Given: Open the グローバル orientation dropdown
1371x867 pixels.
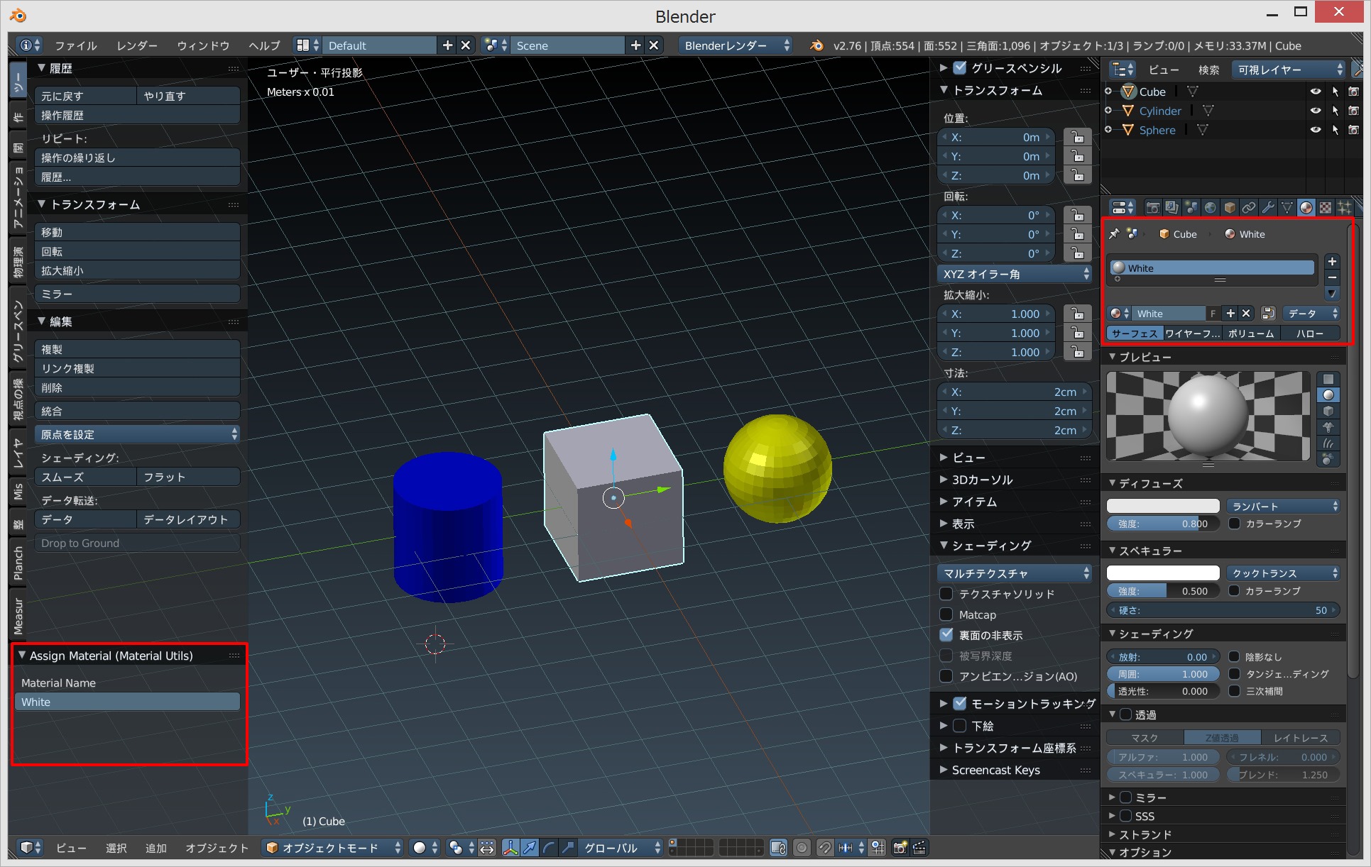Looking at the screenshot, I should coord(621,848).
